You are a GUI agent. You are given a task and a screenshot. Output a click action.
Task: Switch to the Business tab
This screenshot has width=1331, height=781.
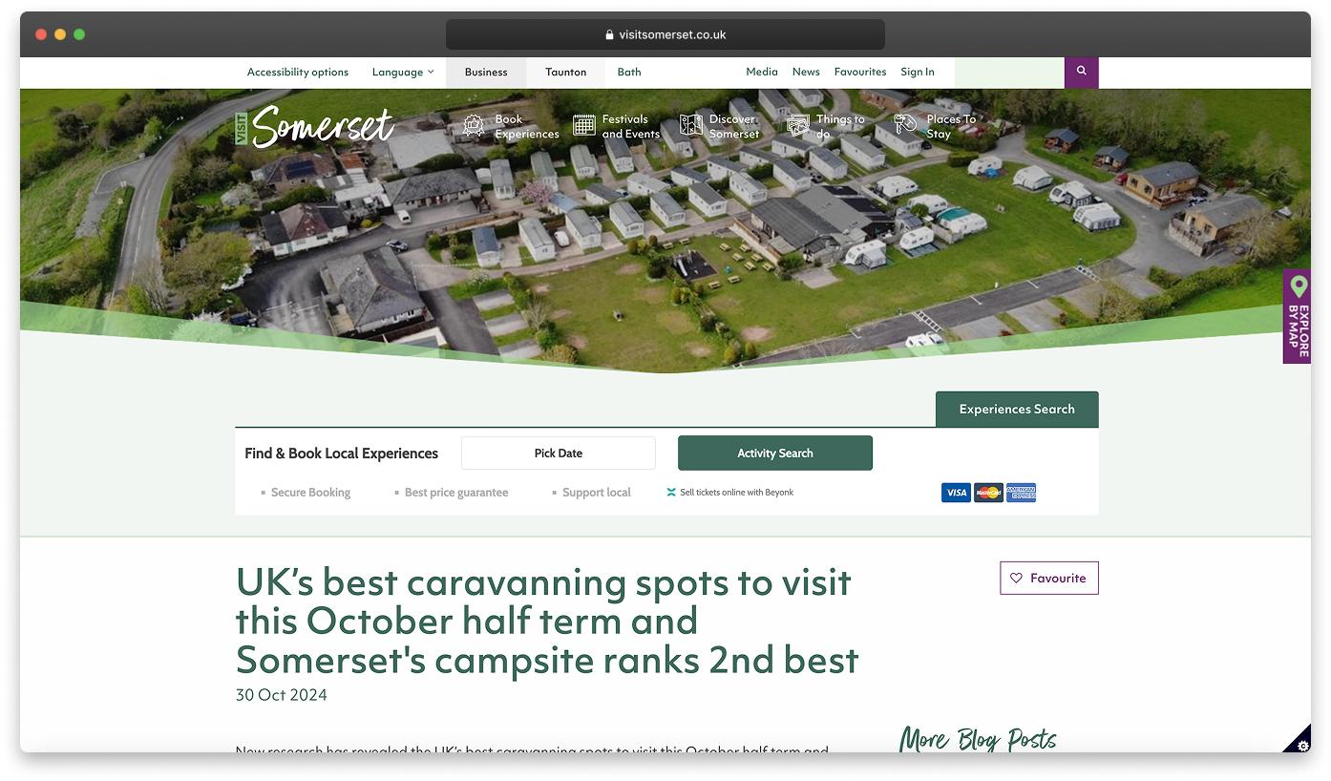(x=486, y=73)
